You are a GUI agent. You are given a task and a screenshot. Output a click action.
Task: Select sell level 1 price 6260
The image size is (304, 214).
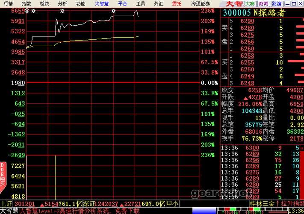coord(247,48)
